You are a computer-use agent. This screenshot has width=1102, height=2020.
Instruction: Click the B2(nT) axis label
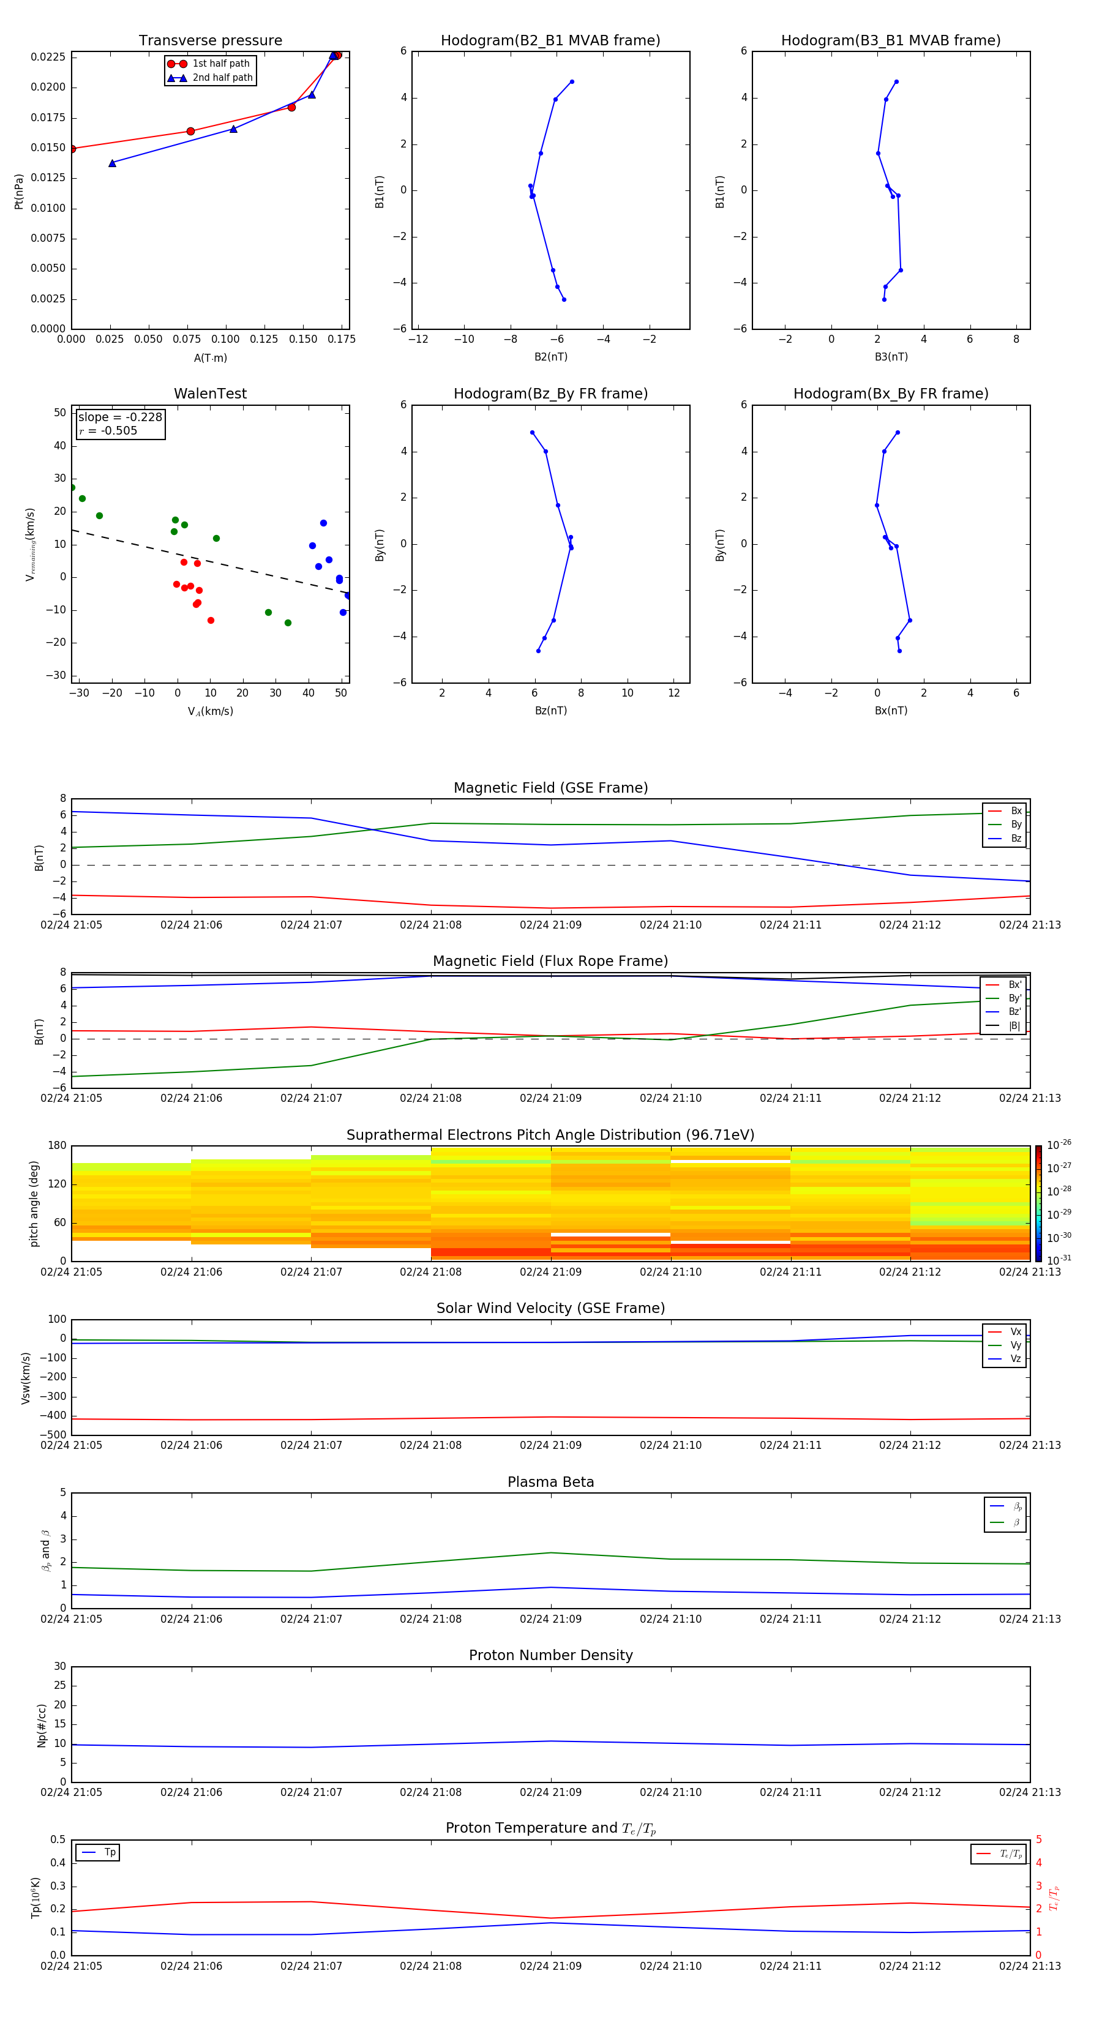(x=550, y=357)
